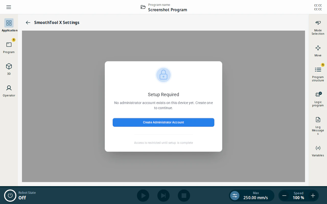The height and width of the screenshot is (204, 327).
Task: Open Mode Selection
Action: tap(318, 28)
